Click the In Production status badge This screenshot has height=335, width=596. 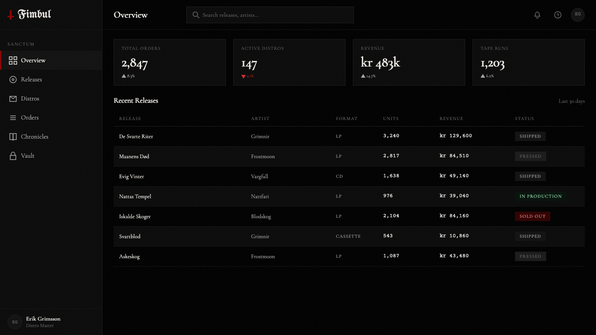541,196
